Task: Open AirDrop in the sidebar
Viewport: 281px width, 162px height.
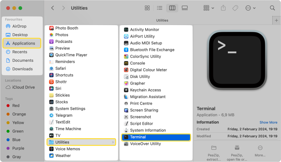Action: click(19, 26)
